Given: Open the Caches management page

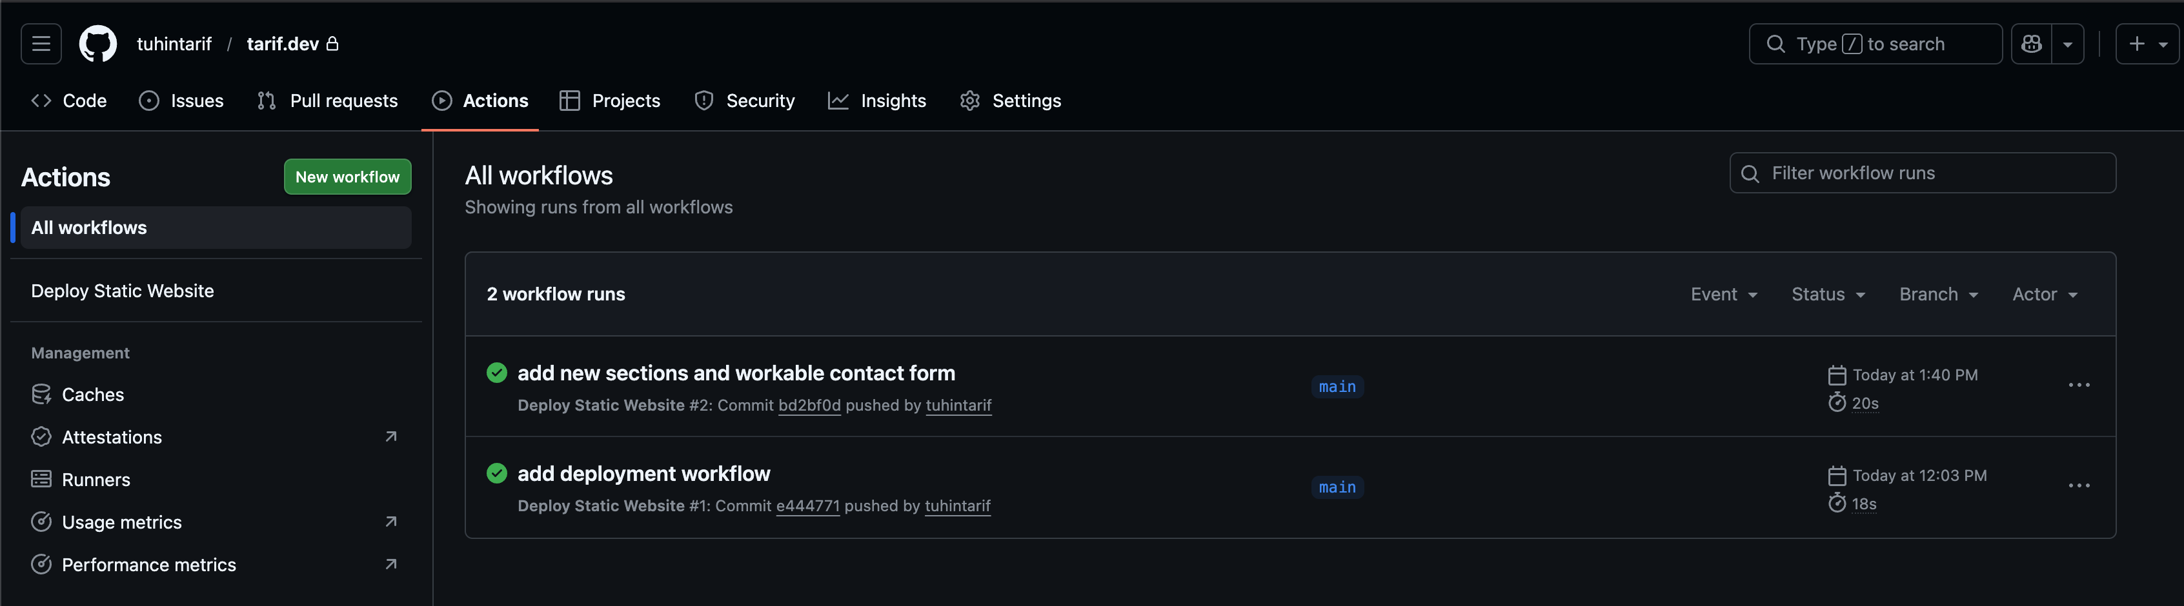Looking at the screenshot, I should (92, 395).
